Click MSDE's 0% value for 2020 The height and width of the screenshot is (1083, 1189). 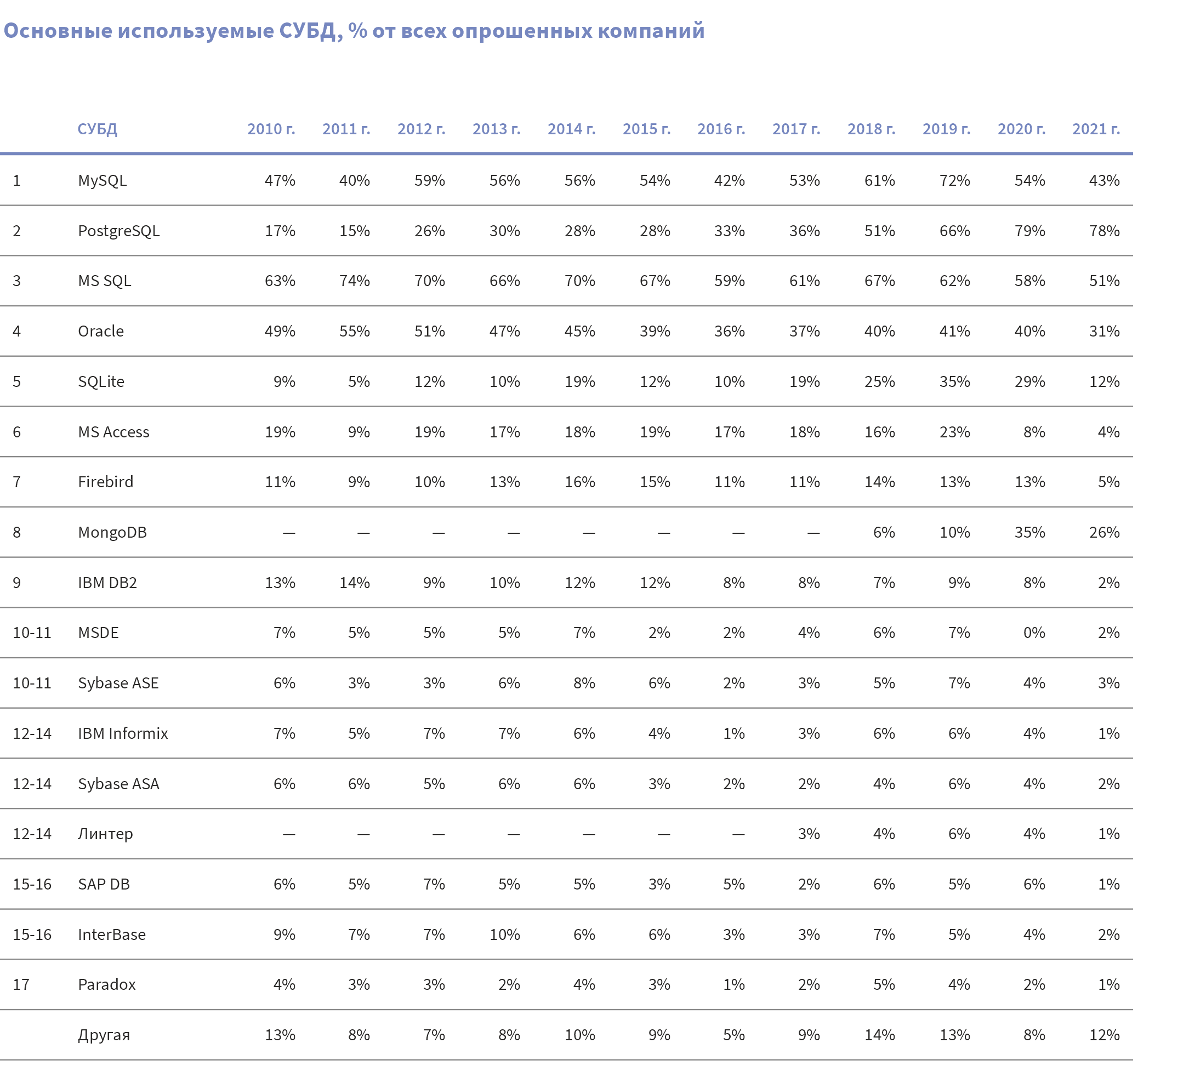[x=1034, y=632]
